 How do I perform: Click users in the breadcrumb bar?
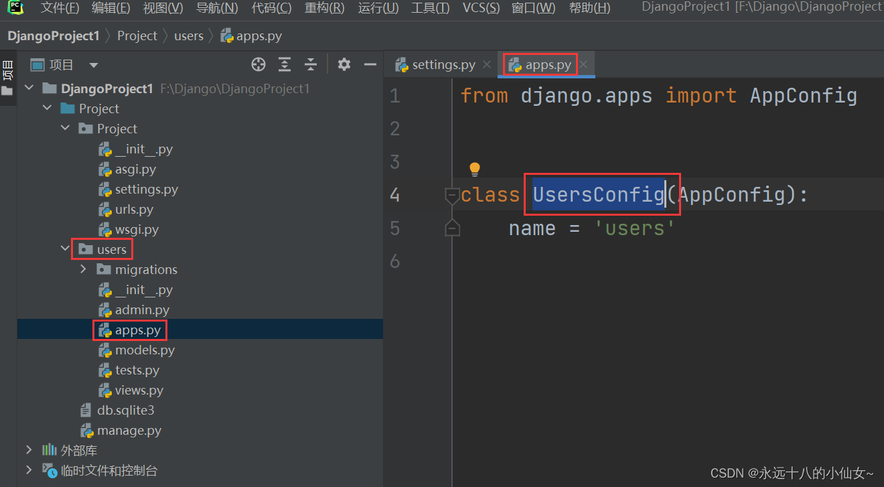pos(189,36)
